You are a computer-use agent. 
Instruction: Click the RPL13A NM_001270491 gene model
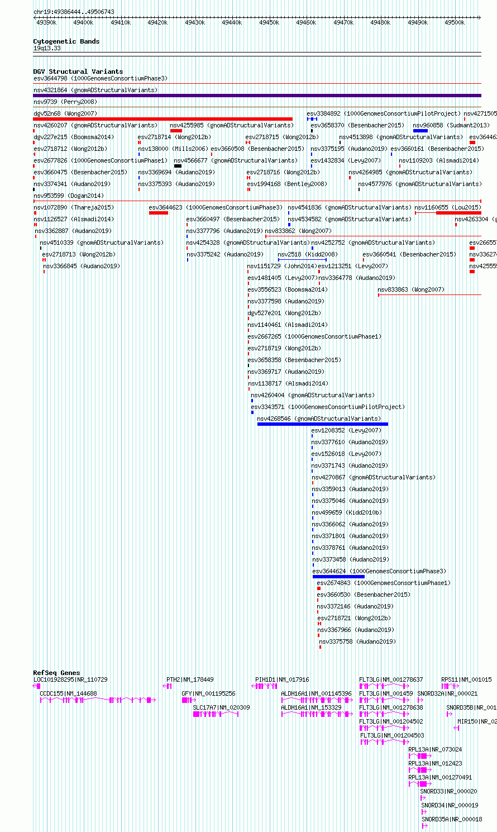click(420, 784)
